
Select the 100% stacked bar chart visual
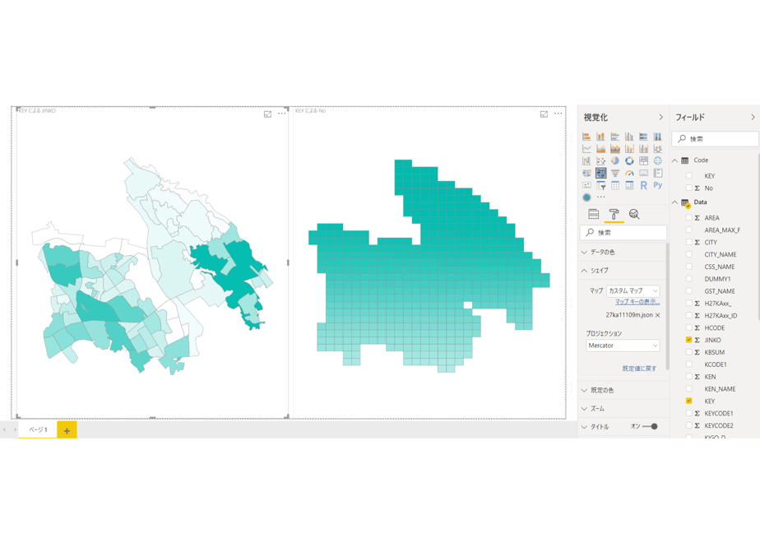[644, 137]
